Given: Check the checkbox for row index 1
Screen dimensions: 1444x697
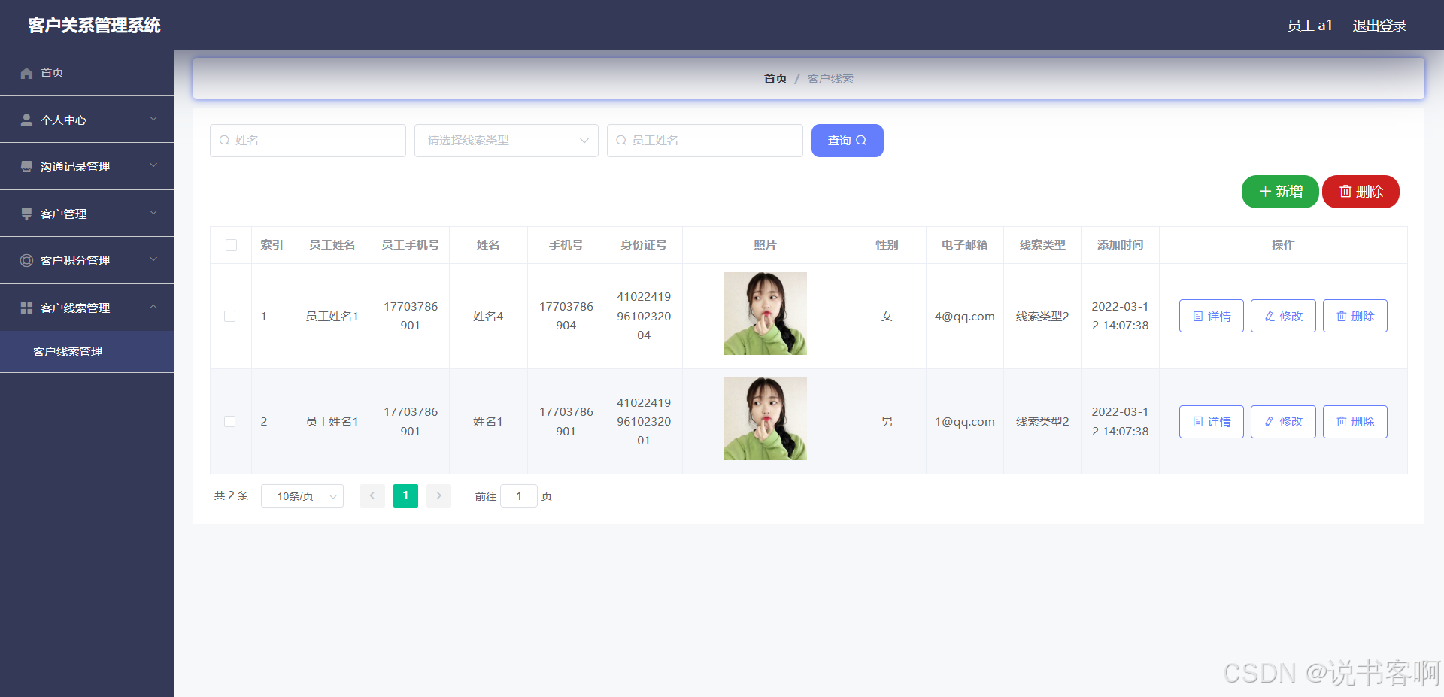Looking at the screenshot, I should (x=230, y=317).
